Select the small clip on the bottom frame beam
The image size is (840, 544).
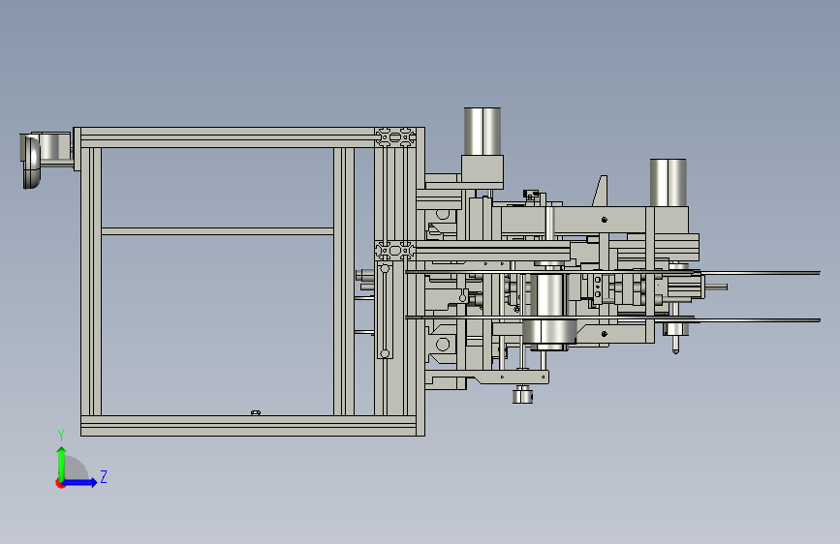click(x=256, y=412)
